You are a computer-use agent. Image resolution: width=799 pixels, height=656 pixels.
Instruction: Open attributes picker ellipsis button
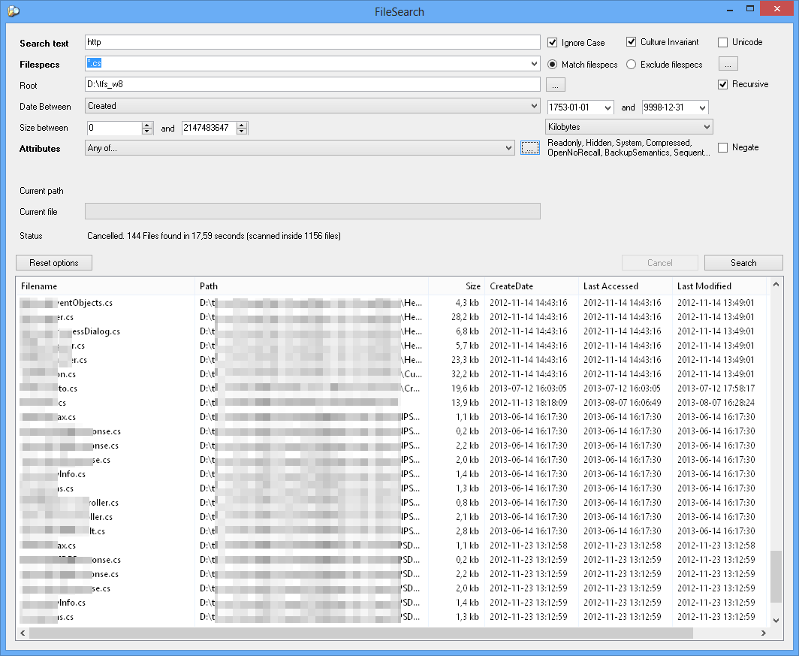(530, 148)
